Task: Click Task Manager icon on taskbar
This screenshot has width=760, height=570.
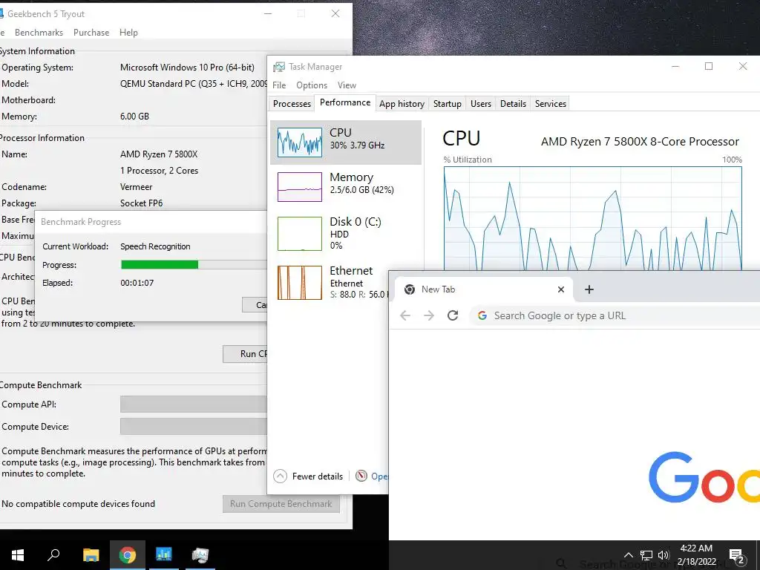Action: [x=200, y=555]
